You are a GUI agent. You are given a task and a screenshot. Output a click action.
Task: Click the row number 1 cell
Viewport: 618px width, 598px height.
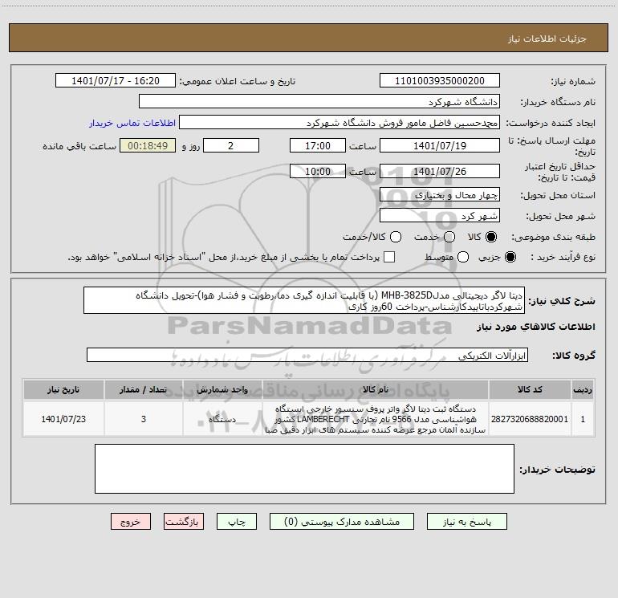coord(583,419)
